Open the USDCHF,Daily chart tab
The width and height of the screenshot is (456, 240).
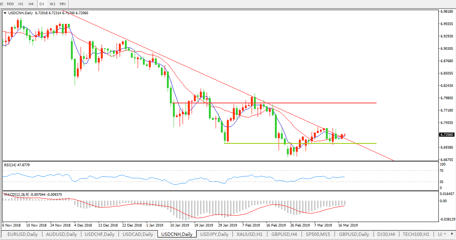[100, 234]
